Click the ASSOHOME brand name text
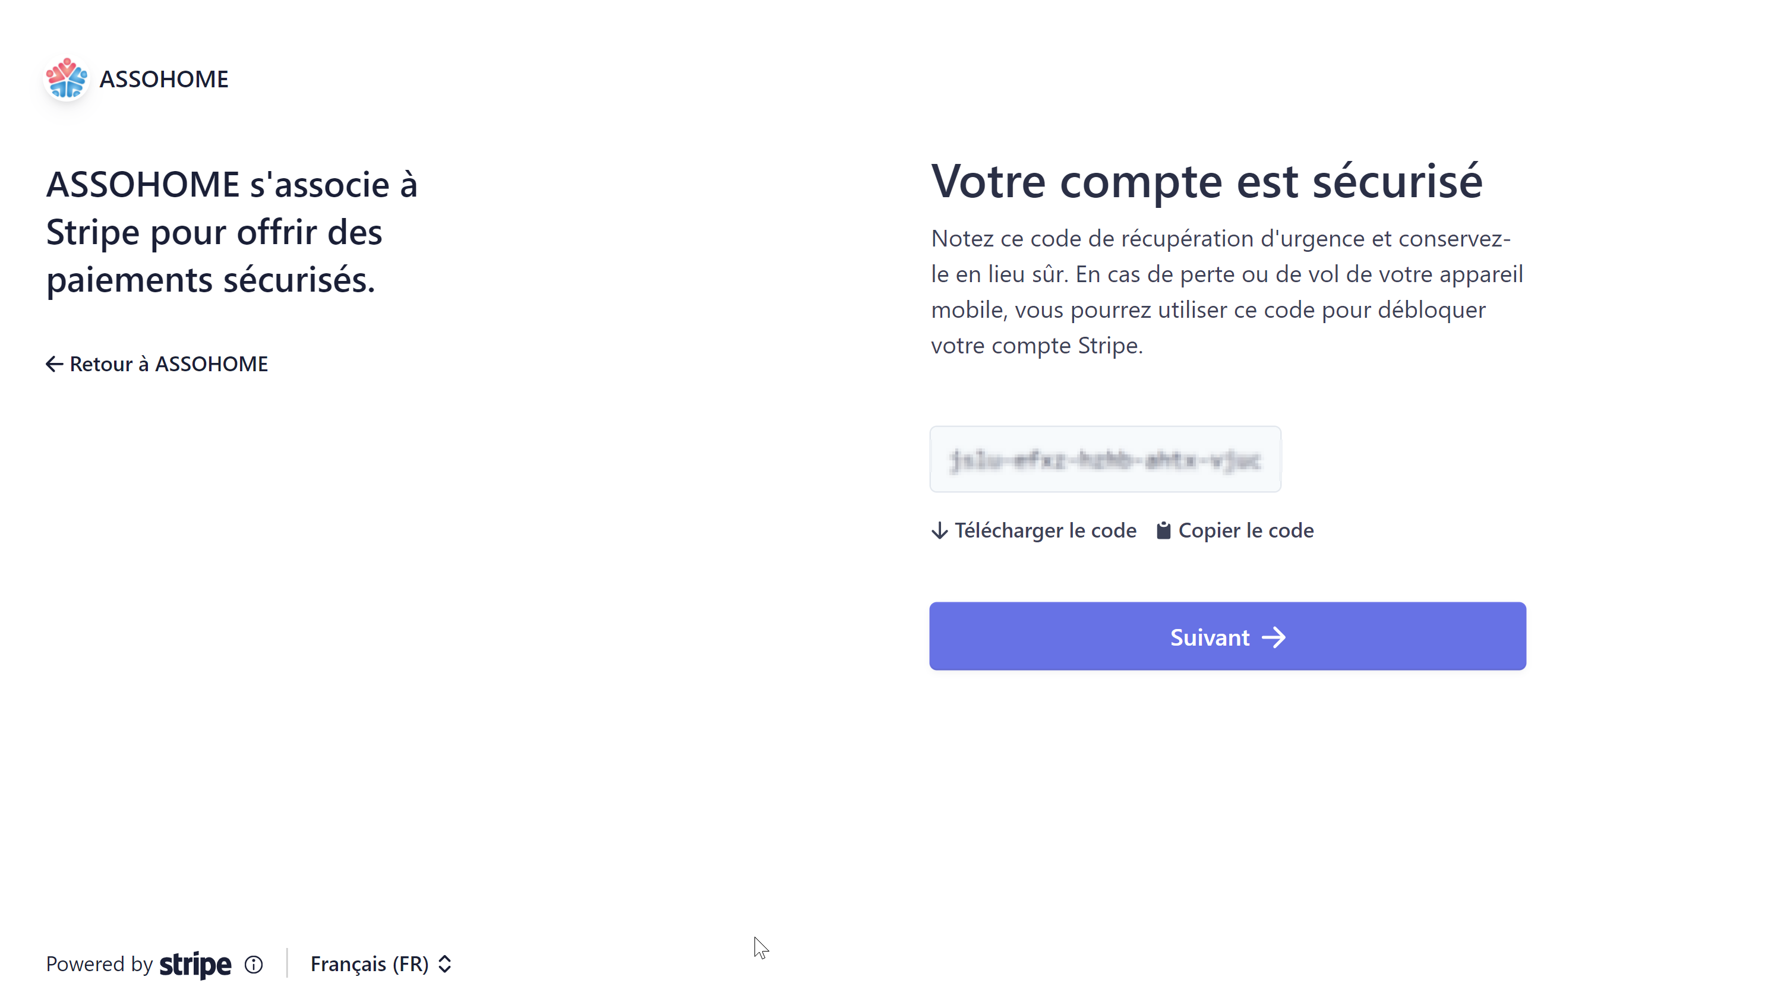Screen dimensions: 1787x1005 coord(164,79)
